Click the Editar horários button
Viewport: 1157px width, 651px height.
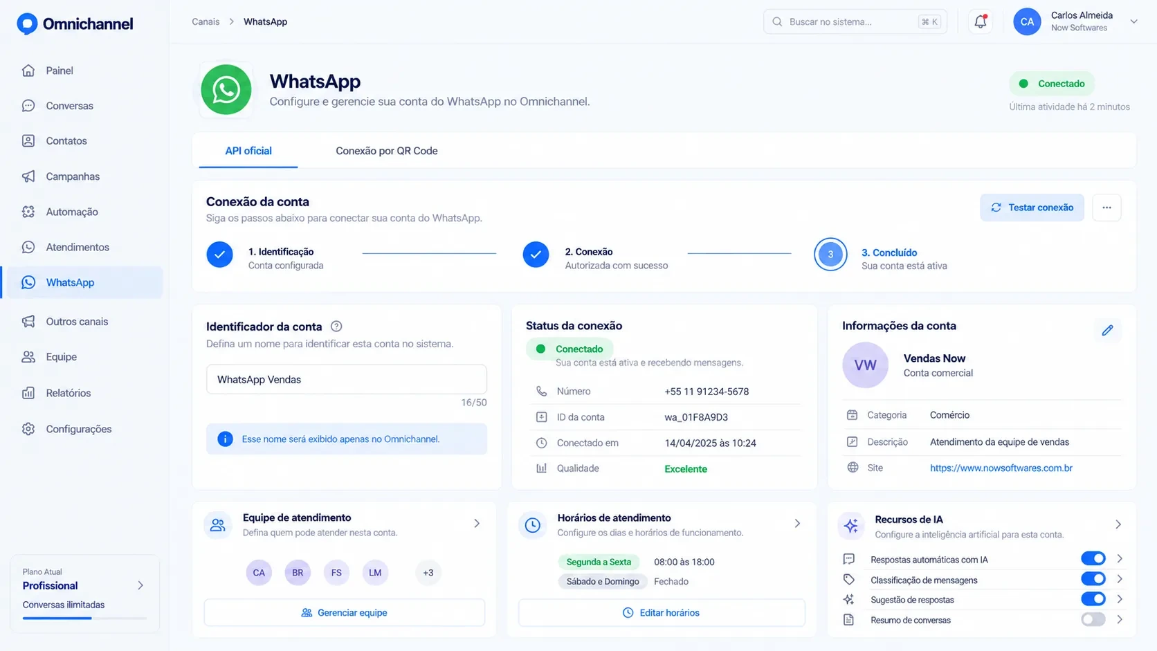662,613
